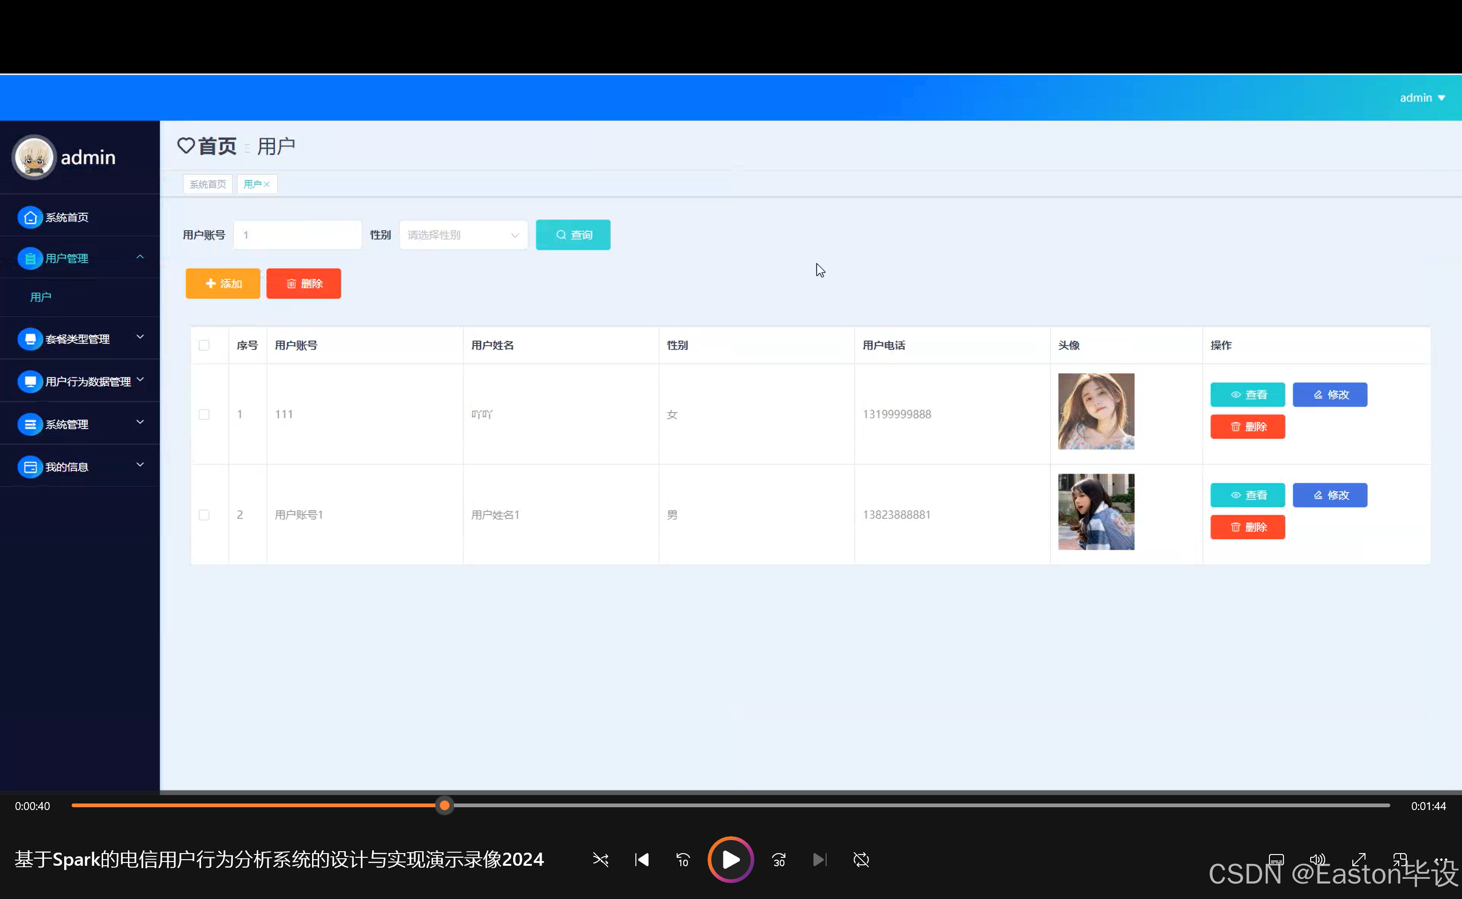The width and height of the screenshot is (1462, 899).
Task: Switch to the 系统首页 tab
Action: pyautogui.click(x=208, y=184)
